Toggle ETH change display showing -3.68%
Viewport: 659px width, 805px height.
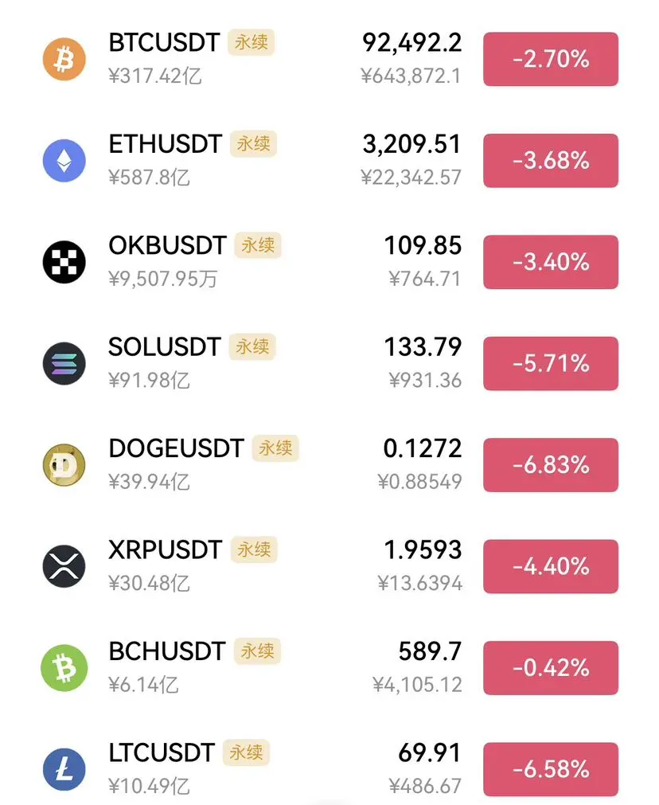551,161
